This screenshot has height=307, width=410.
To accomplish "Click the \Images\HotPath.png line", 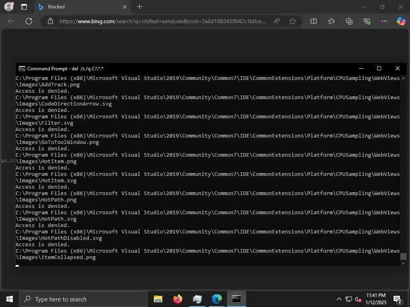I will coord(46,200).
